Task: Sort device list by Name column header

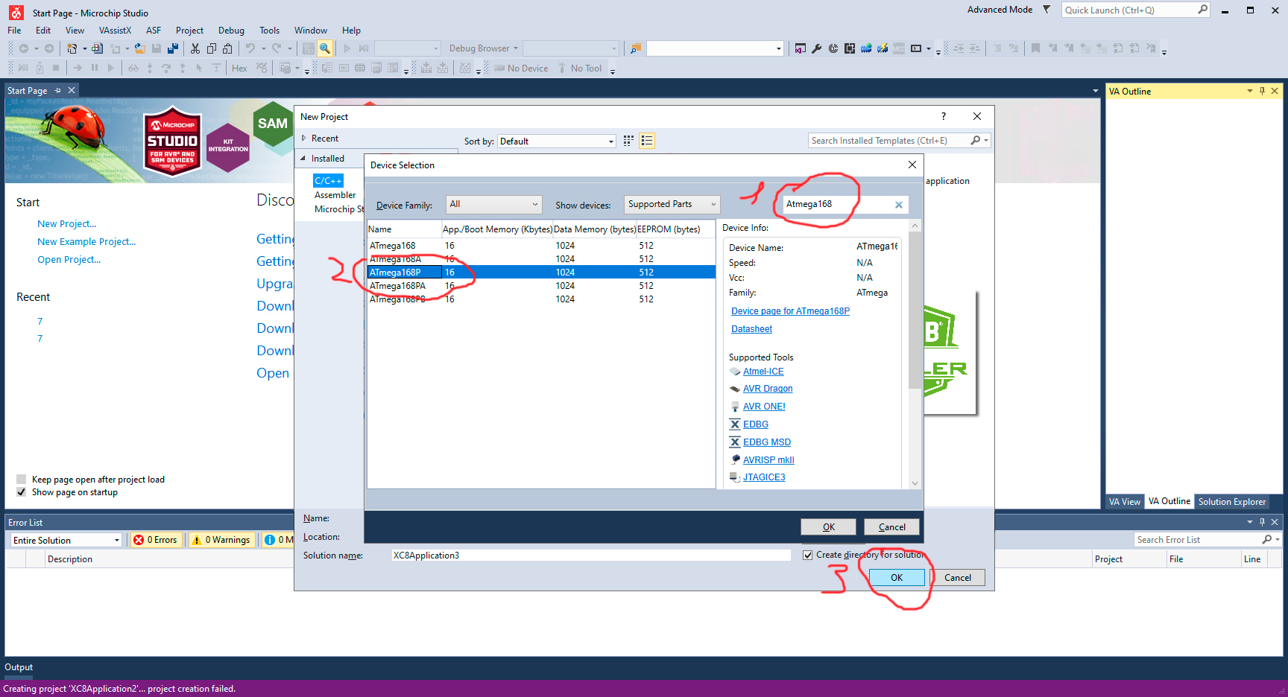Action: (x=403, y=229)
